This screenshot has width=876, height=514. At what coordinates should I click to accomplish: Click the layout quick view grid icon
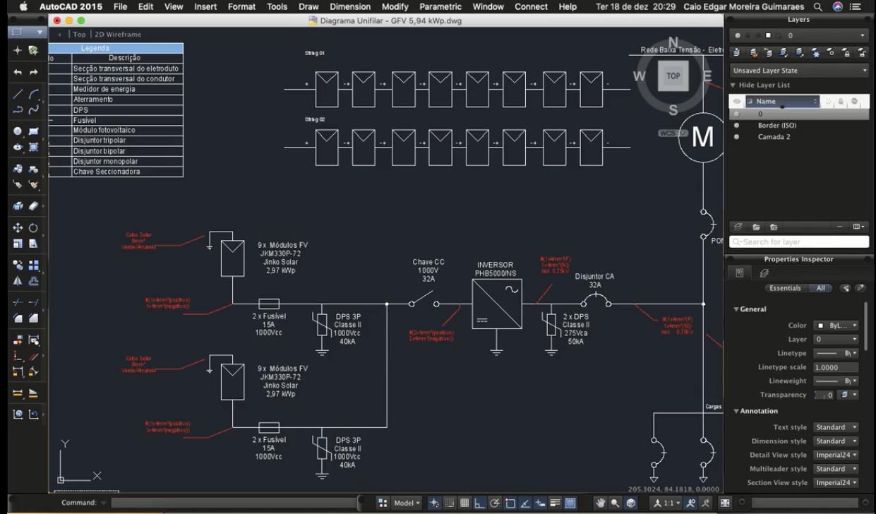pos(383,503)
